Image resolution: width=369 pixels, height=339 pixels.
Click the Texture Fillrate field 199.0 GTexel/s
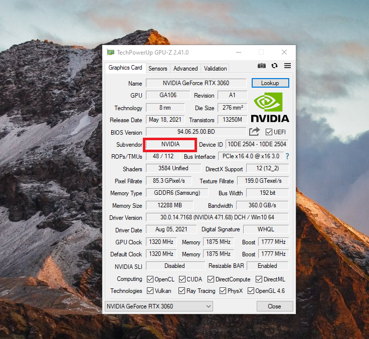(x=263, y=181)
